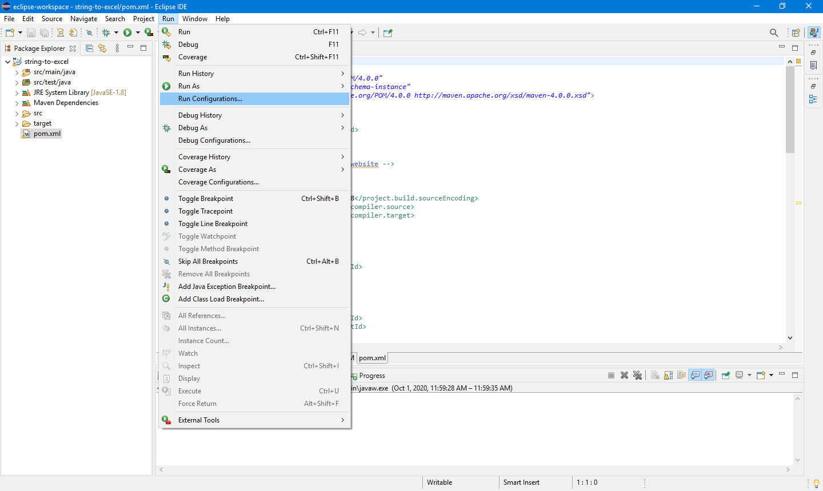
Task: Expand the src/main/java folder
Action: tap(17, 73)
